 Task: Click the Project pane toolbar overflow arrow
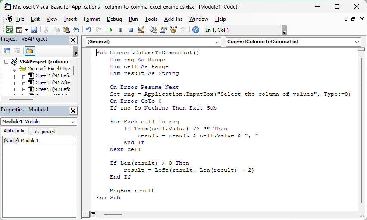[x=75, y=51]
